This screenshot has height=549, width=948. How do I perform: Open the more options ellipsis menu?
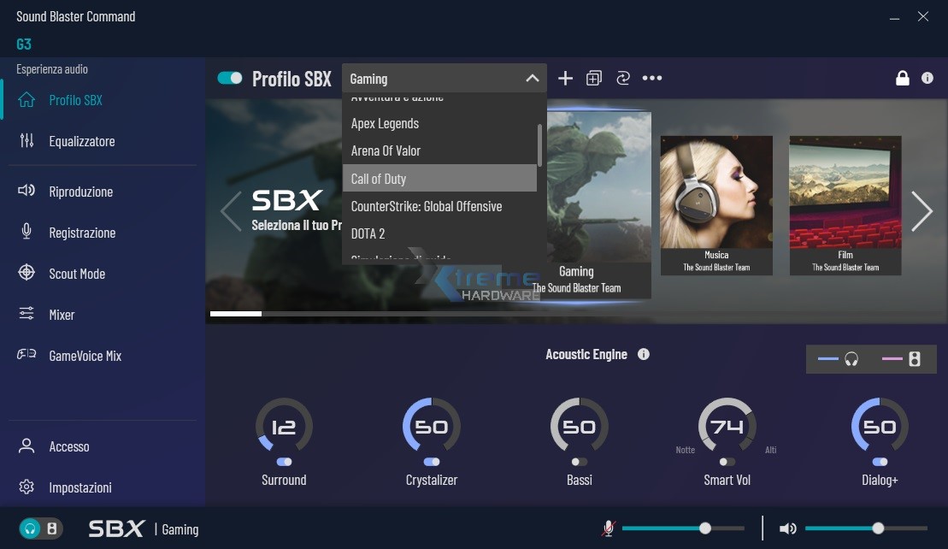coord(653,78)
